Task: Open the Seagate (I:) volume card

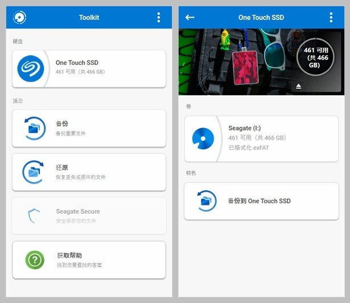Action: point(273,138)
